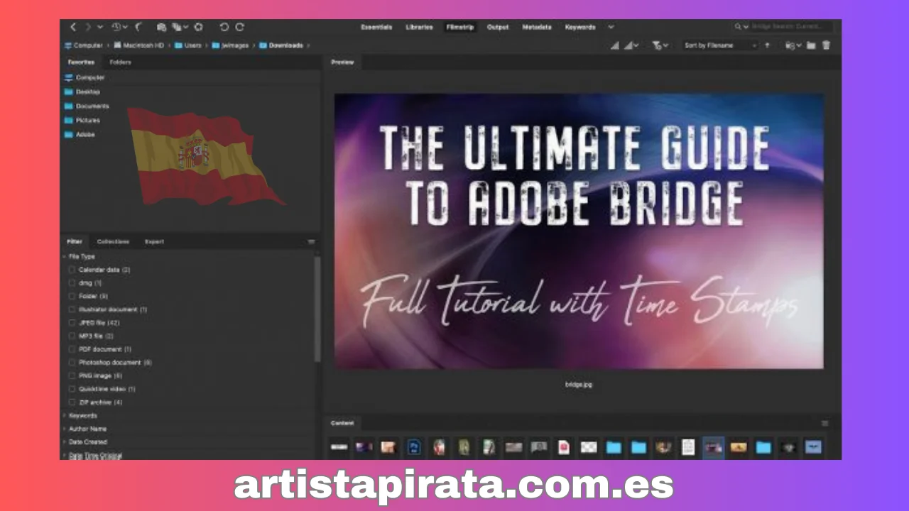Switch to the Libraries workspace
This screenshot has height=511, width=909.
pyautogui.click(x=418, y=27)
